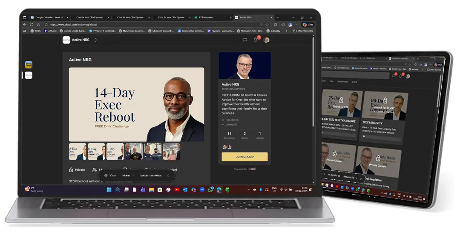Open Microsoft Teams from the laptop taskbar
The image size is (460, 235).
[143, 190]
